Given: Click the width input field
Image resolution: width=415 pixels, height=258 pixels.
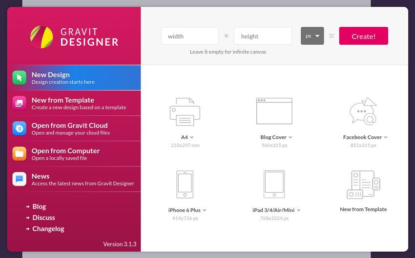Looking at the screenshot, I should pyautogui.click(x=190, y=36).
